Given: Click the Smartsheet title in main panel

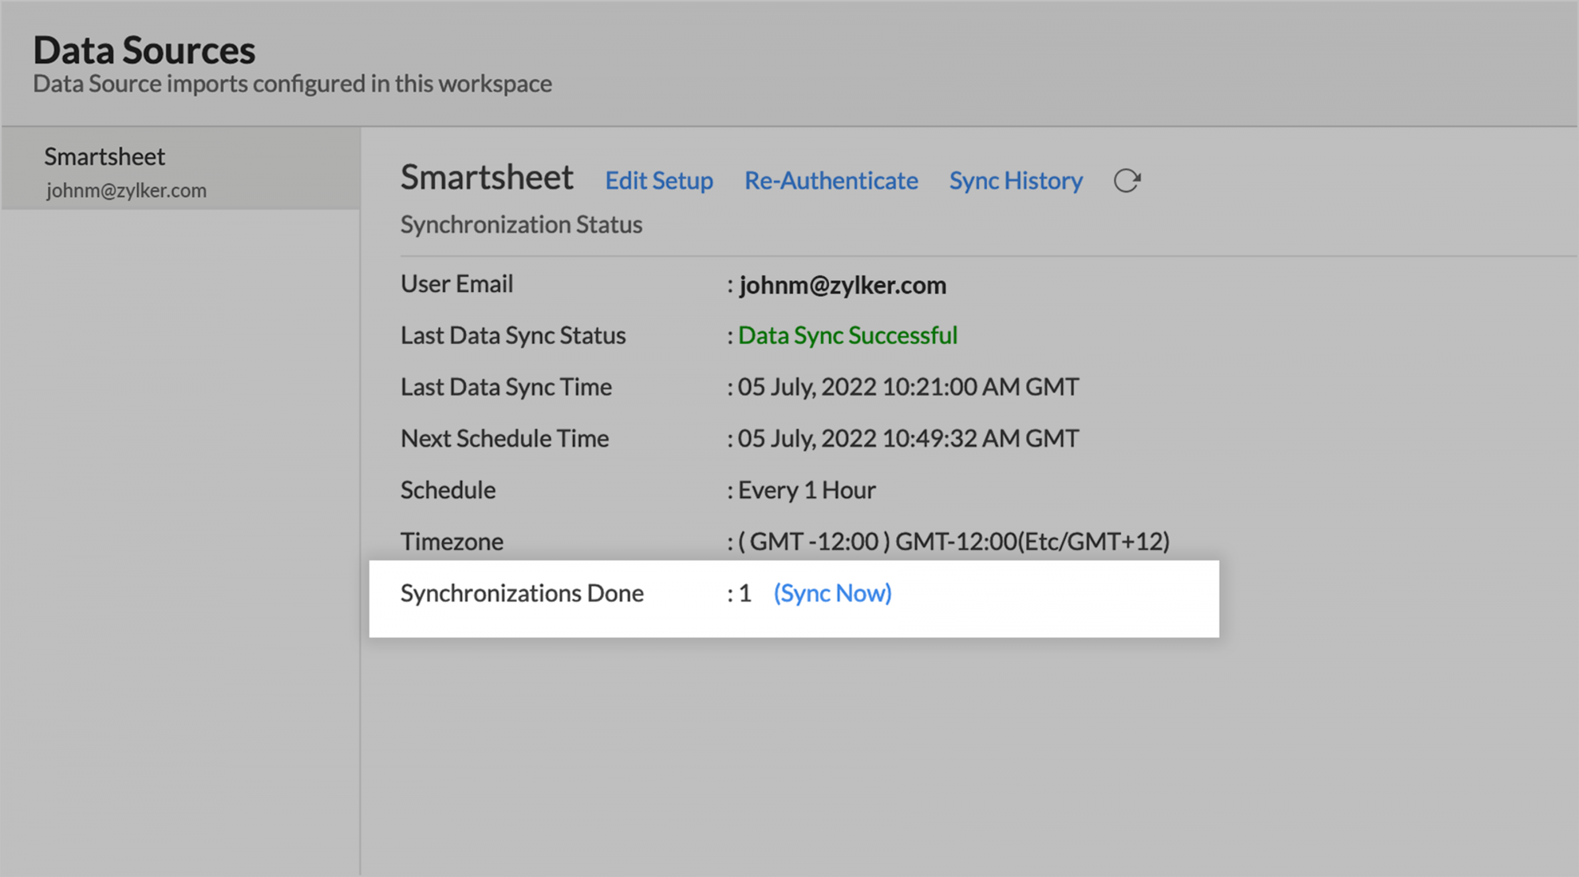Looking at the screenshot, I should [x=486, y=177].
